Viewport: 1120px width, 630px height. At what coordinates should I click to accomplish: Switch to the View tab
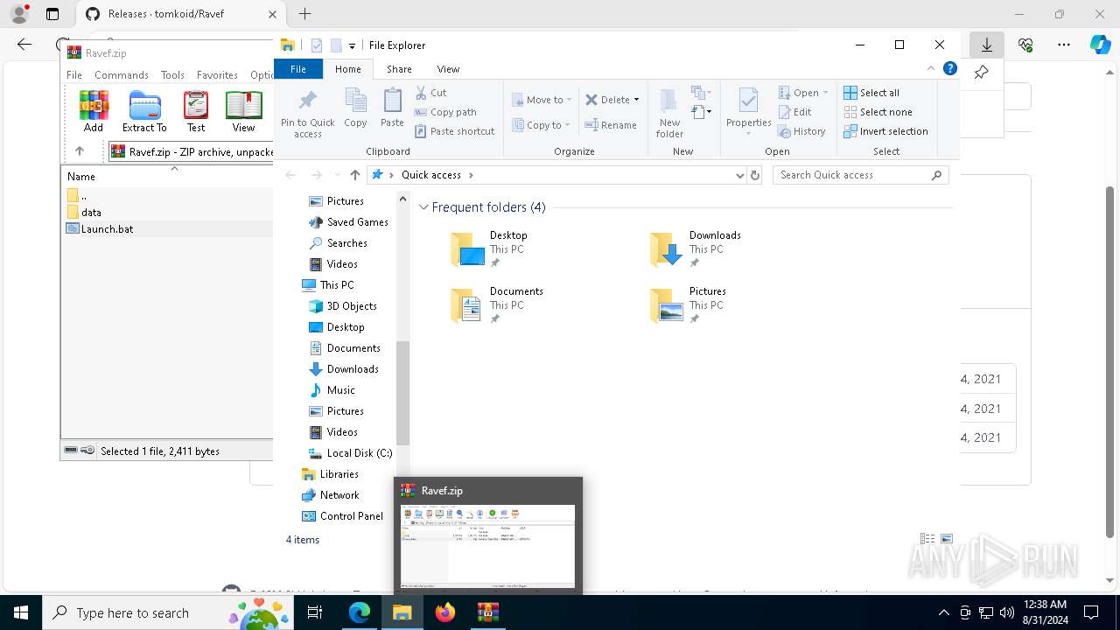point(448,69)
